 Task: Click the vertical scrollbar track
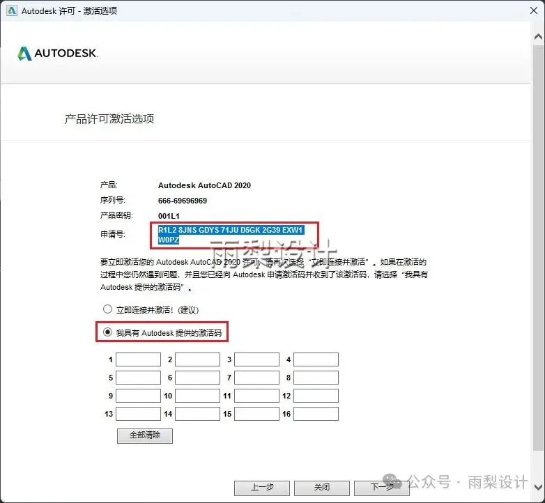click(539, 249)
